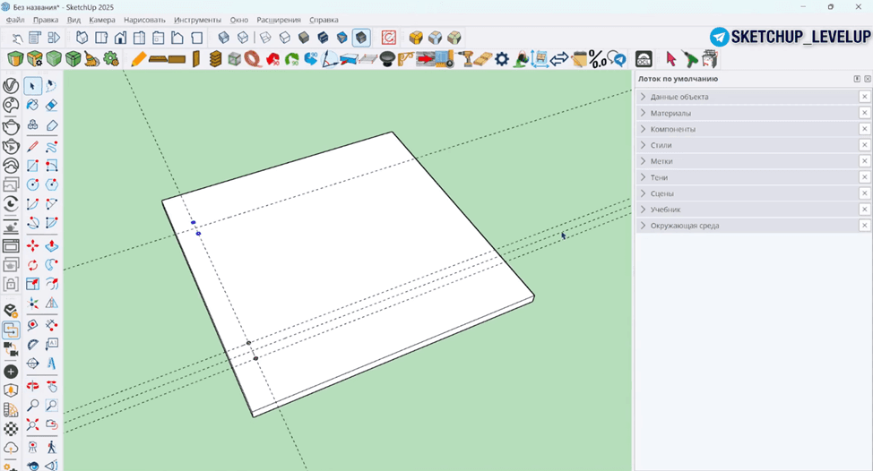
Task: Activate the Lasso select tool
Action: 51,86
